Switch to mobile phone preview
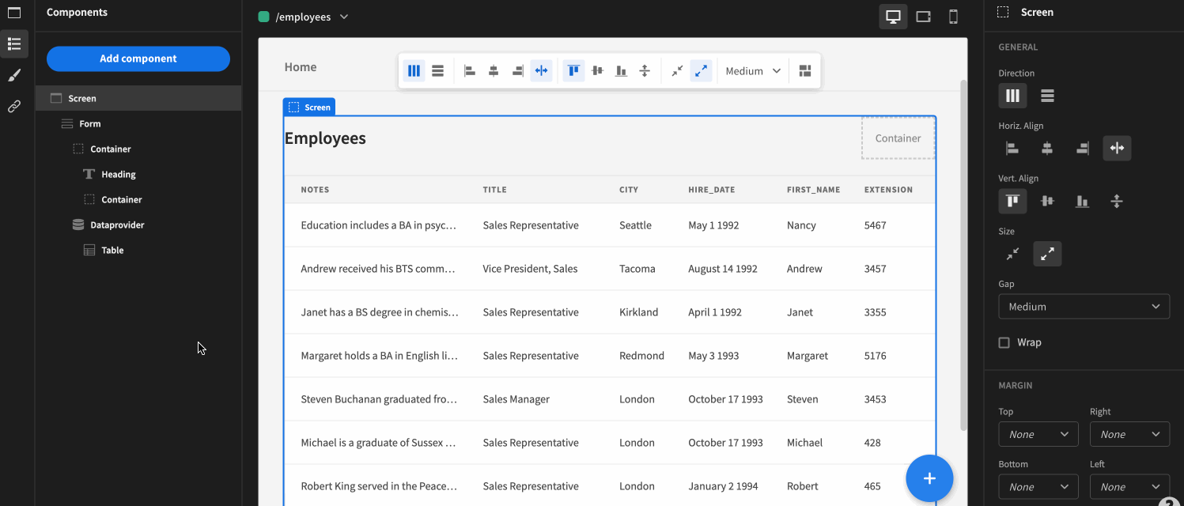The height and width of the screenshot is (506, 1184). pyautogui.click(x=953, y=17)
